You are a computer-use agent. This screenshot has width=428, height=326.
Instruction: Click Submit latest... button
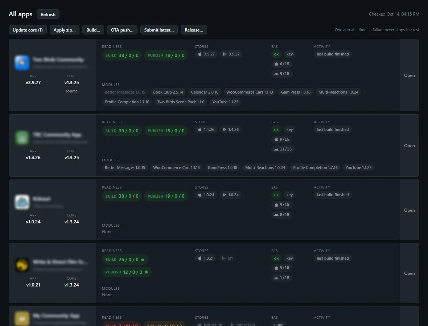[159, 30]
